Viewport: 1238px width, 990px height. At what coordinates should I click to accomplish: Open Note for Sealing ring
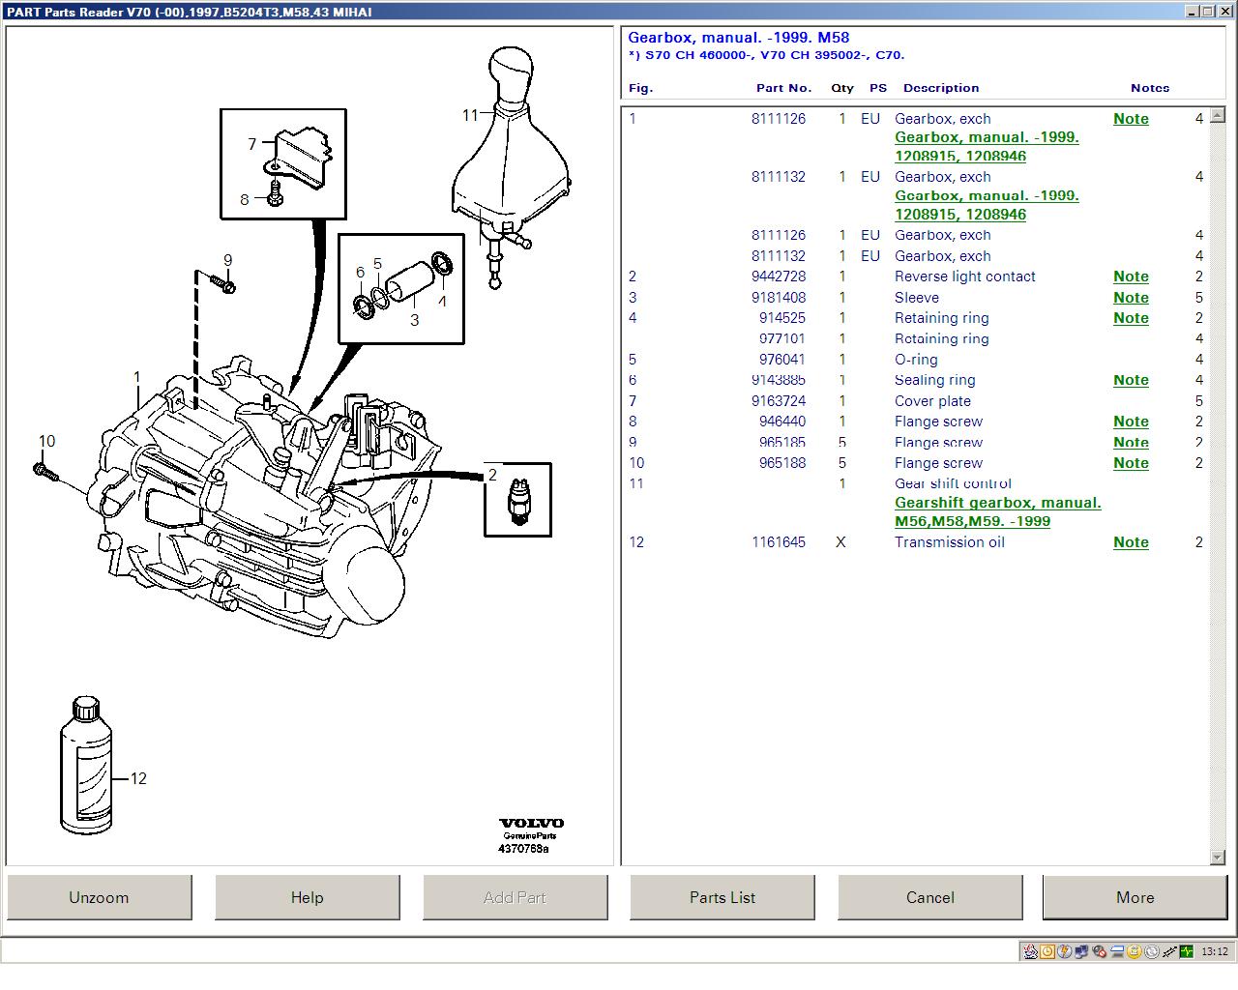tap(1131, 380)
